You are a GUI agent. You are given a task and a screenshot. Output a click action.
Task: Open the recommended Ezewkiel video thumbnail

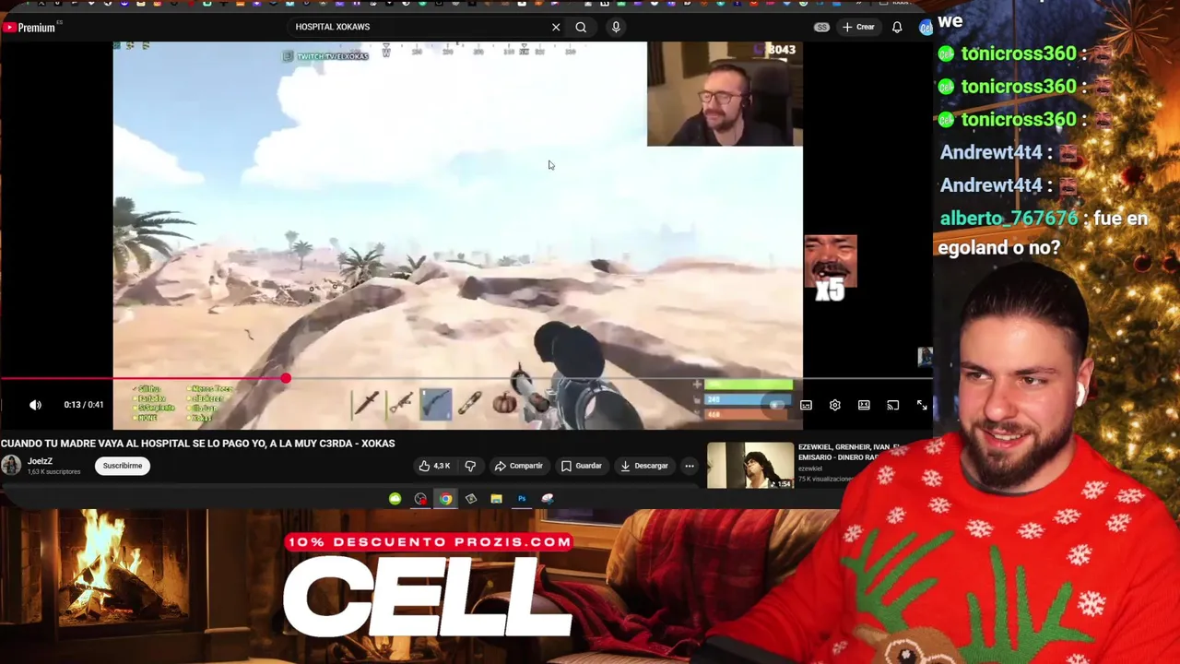tap(750, 466)
